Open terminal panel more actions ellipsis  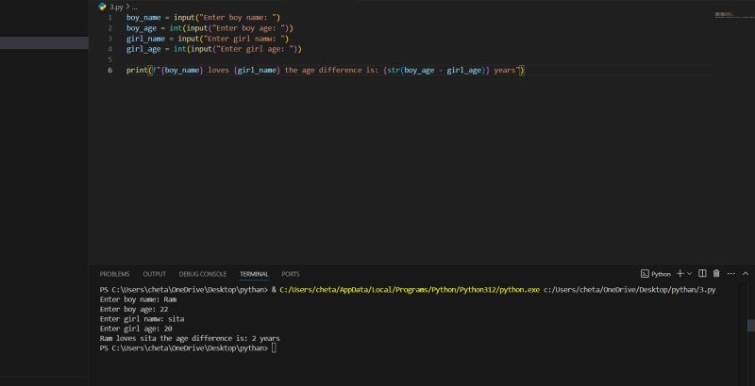[730, 273]
